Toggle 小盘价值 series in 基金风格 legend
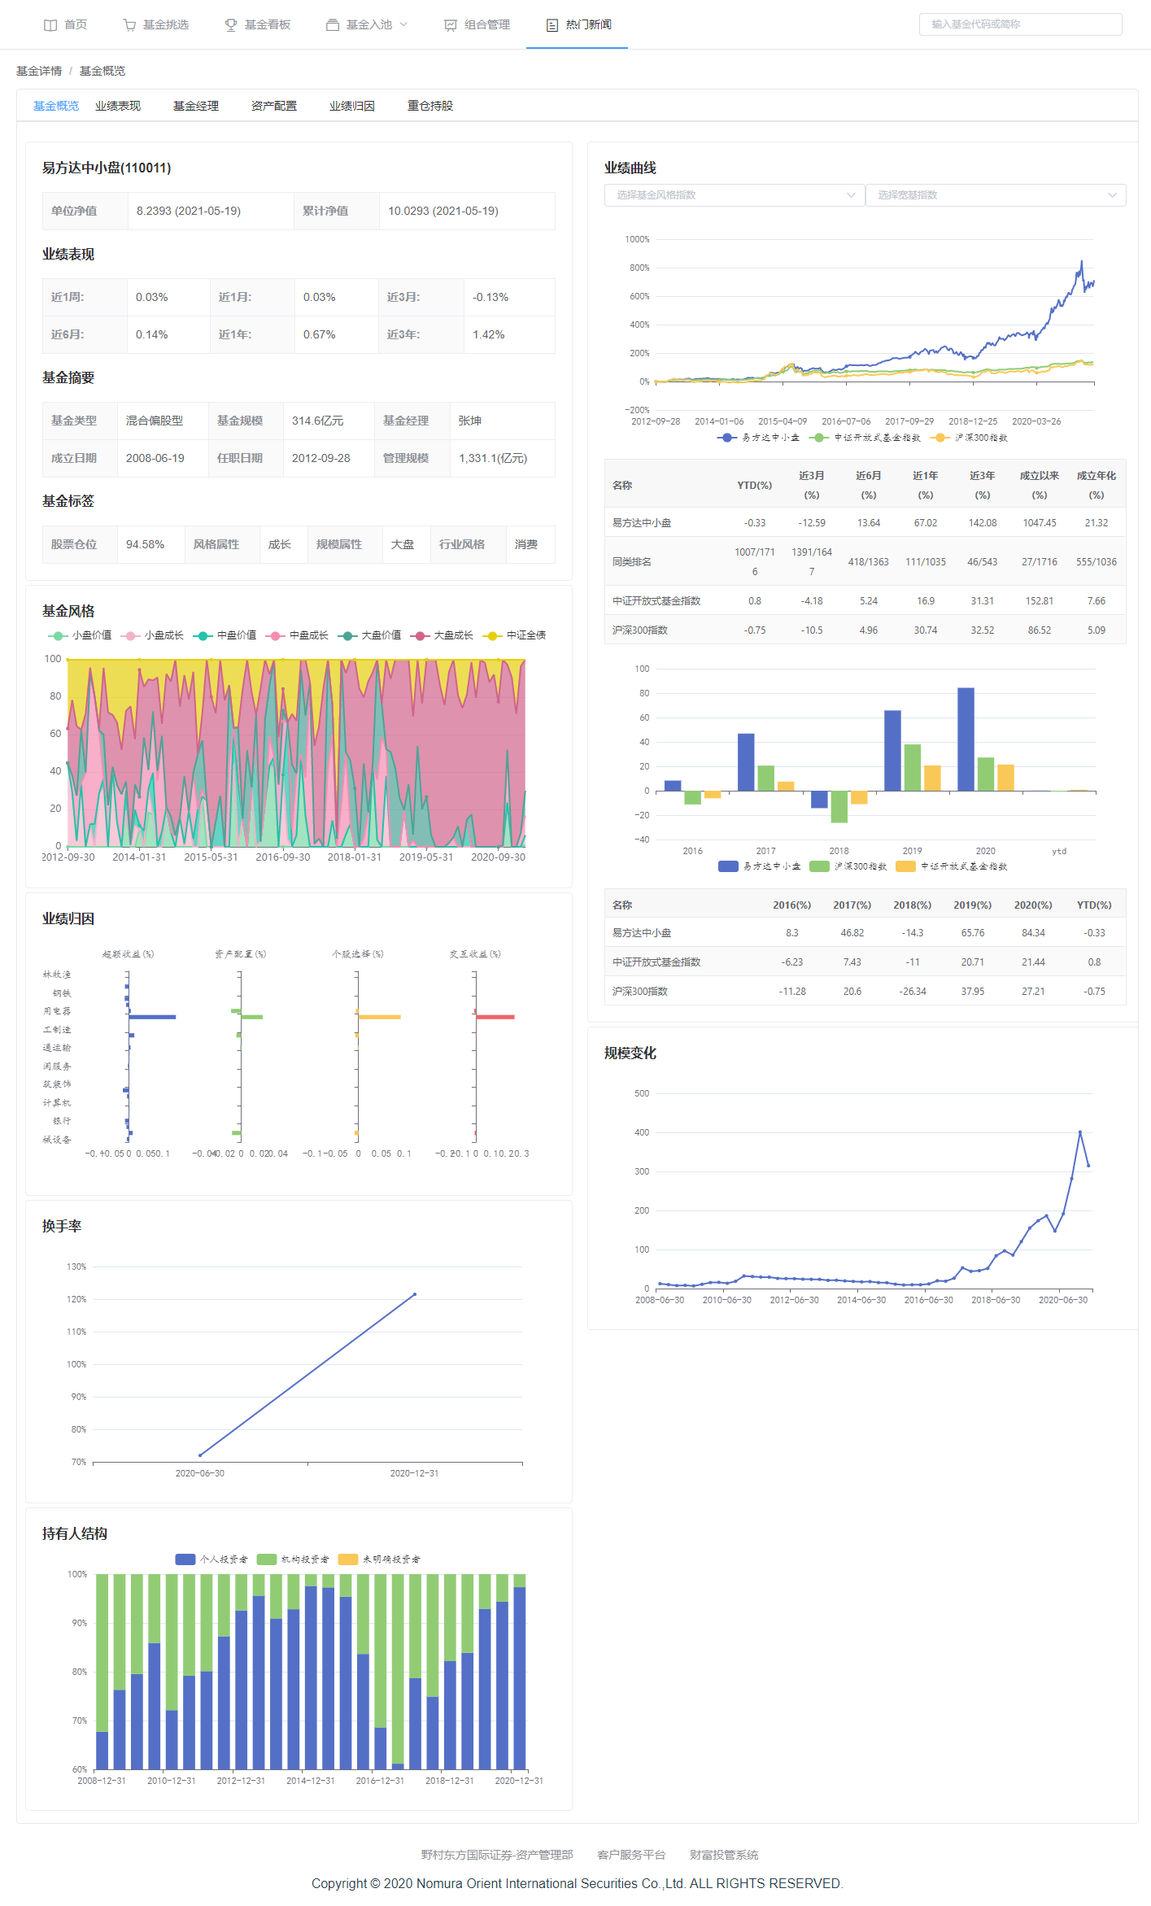1151x1906 pixels. coord(80,635)
